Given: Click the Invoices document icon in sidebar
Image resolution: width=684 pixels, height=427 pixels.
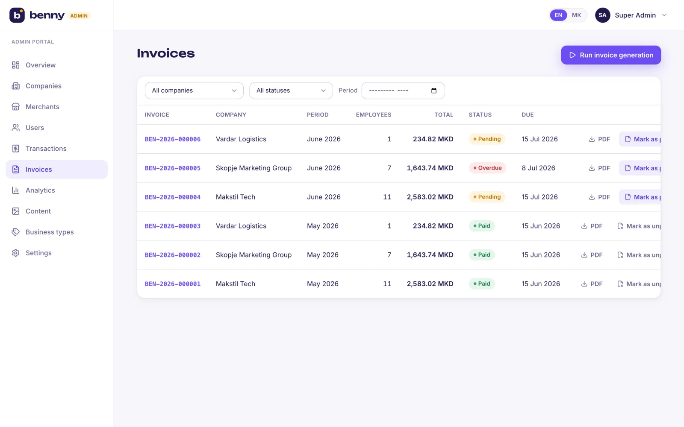Looking at the screenshot, I should tap(16, 170).
